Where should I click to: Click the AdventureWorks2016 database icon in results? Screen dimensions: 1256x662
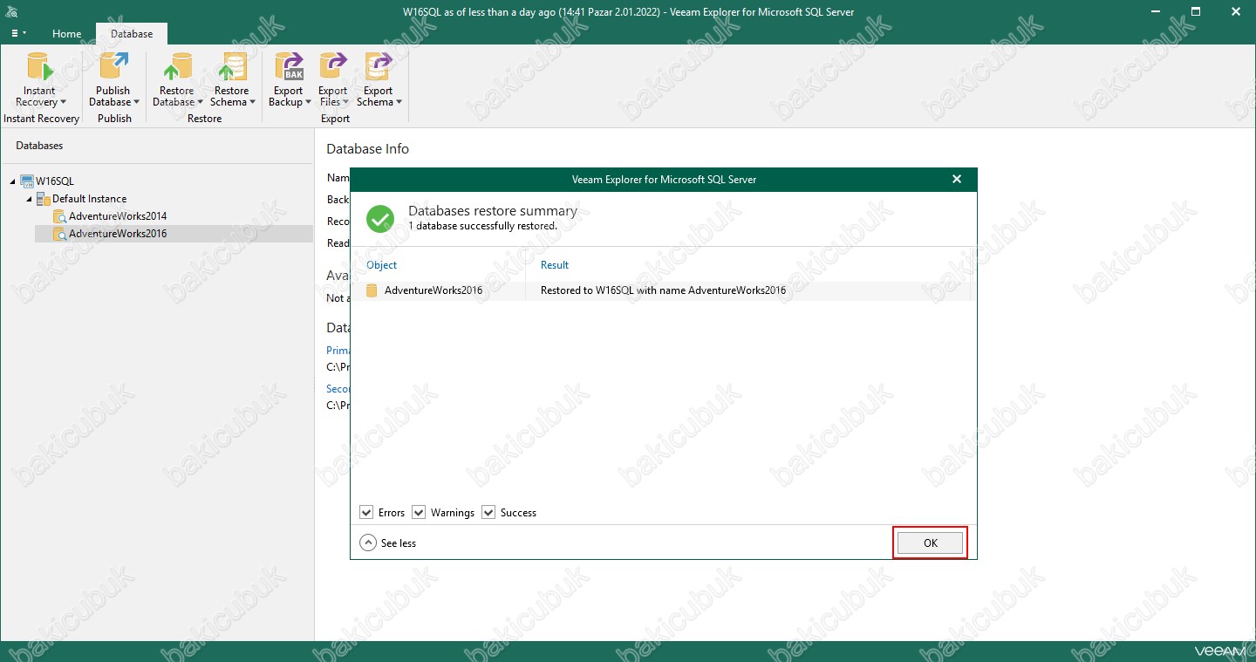tap(372, 290)
